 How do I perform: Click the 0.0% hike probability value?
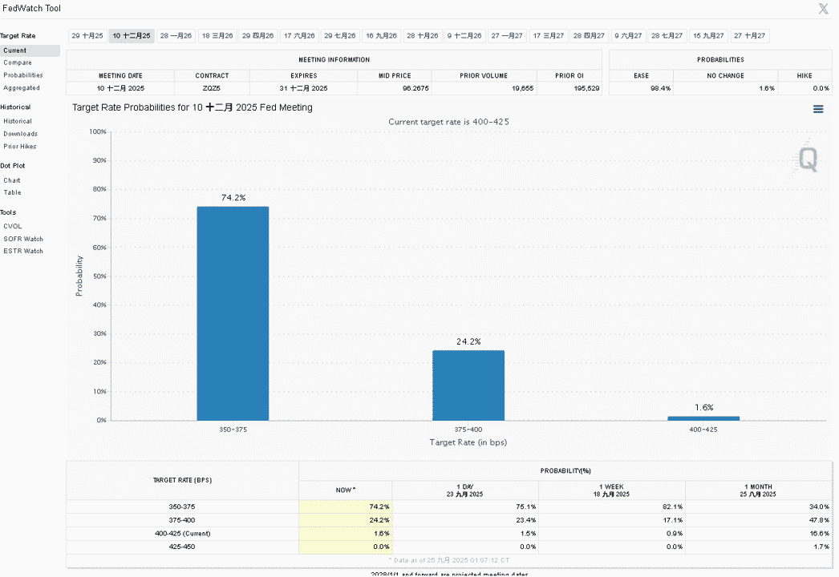click(821, 88)
